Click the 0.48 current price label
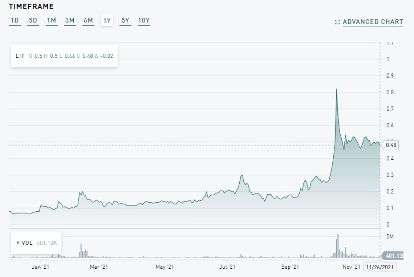 pyautogui.click(x=390, y=145)
